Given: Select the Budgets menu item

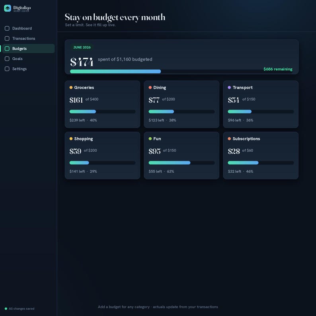Looking at the screenshot, I should pos(28,49).
